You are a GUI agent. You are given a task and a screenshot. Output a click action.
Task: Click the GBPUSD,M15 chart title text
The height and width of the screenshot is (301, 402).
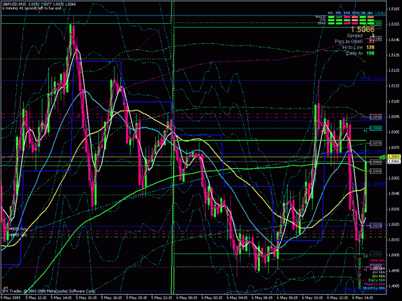point(14,4)
